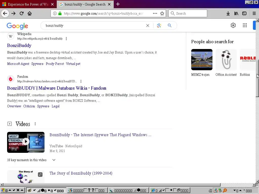Open the Firefox downloads panel
The height and width of the screenshot is (194, 259).
point(228,13)
